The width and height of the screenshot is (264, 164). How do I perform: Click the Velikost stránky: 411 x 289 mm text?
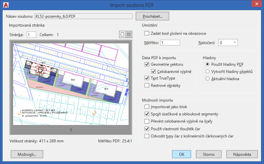point(37,141)
